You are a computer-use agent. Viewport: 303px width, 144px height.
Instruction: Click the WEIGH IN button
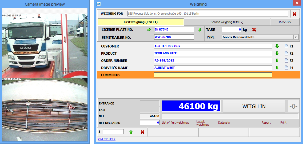[254, 106]
